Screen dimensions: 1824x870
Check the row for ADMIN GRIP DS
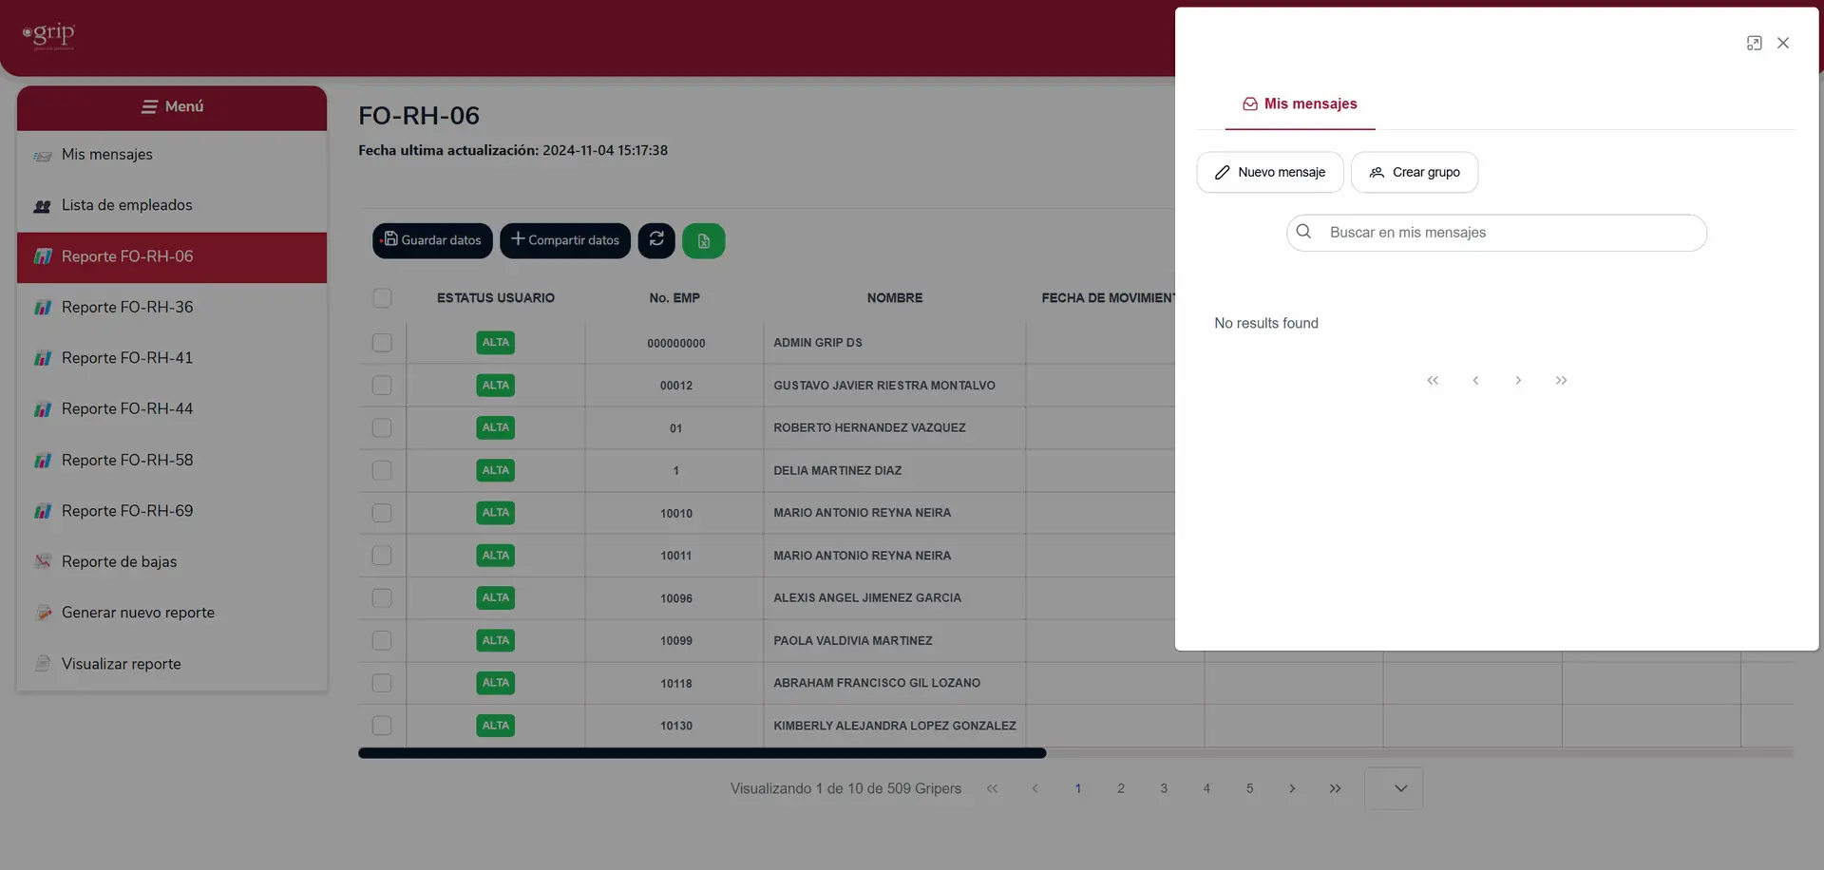tap(382, 343)
